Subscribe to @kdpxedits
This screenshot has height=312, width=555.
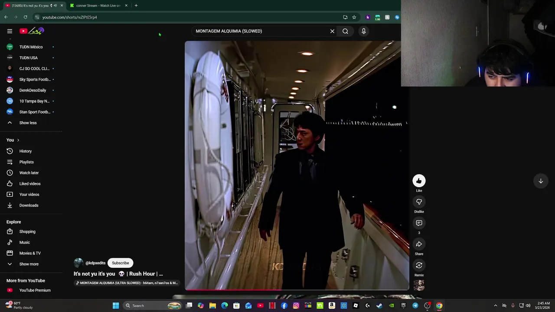[121, 263]
